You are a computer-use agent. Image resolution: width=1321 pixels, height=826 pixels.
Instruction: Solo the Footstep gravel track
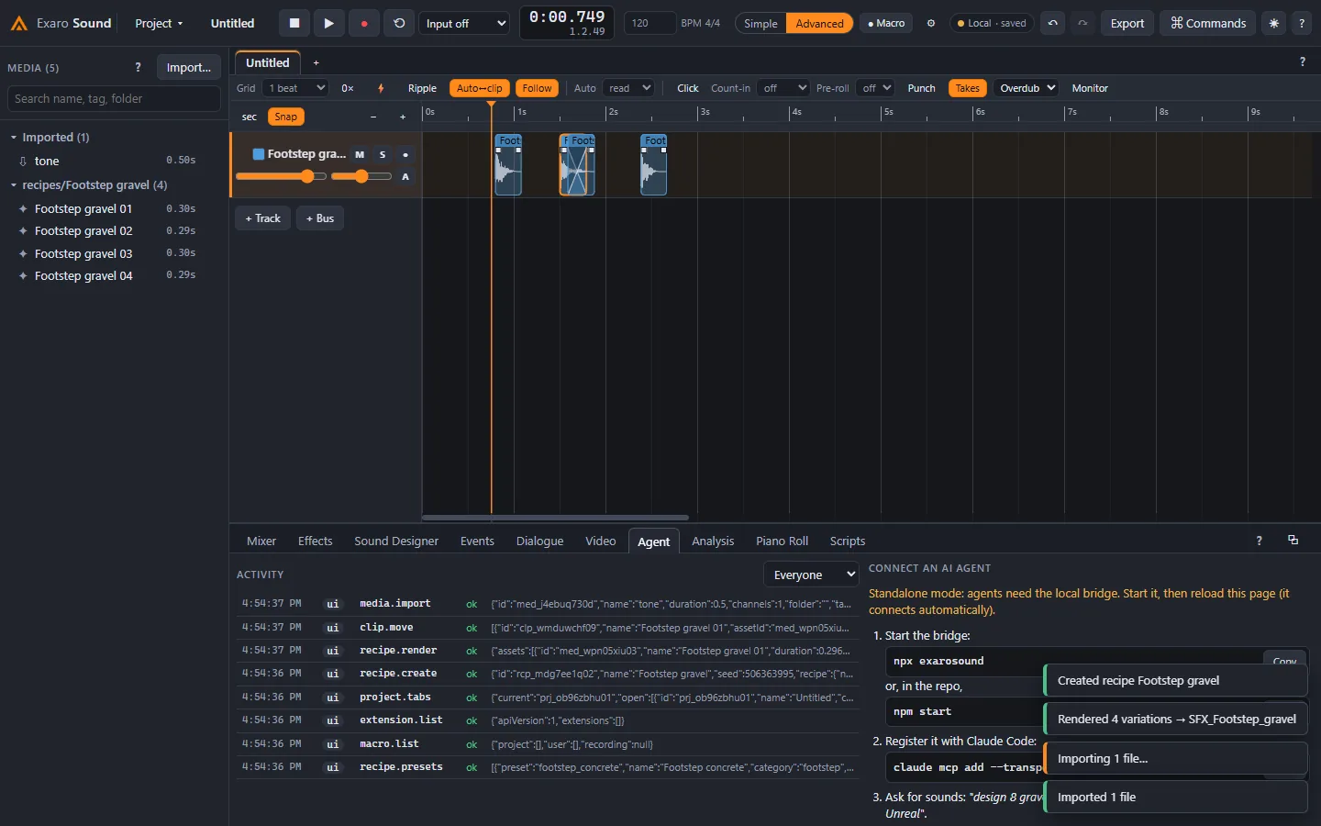tap(383, 154)
